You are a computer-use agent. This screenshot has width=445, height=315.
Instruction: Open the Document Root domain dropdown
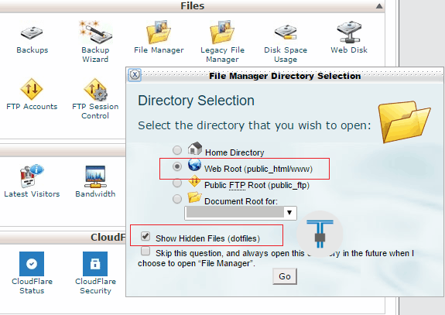[241, 213]
